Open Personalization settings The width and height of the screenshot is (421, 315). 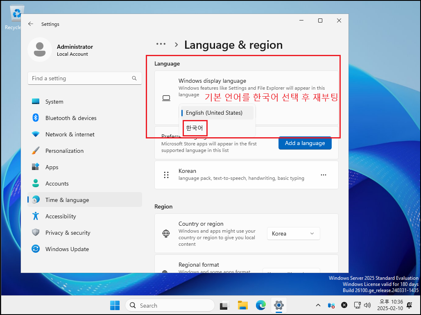pyautogui.click(x=85, y=151)
